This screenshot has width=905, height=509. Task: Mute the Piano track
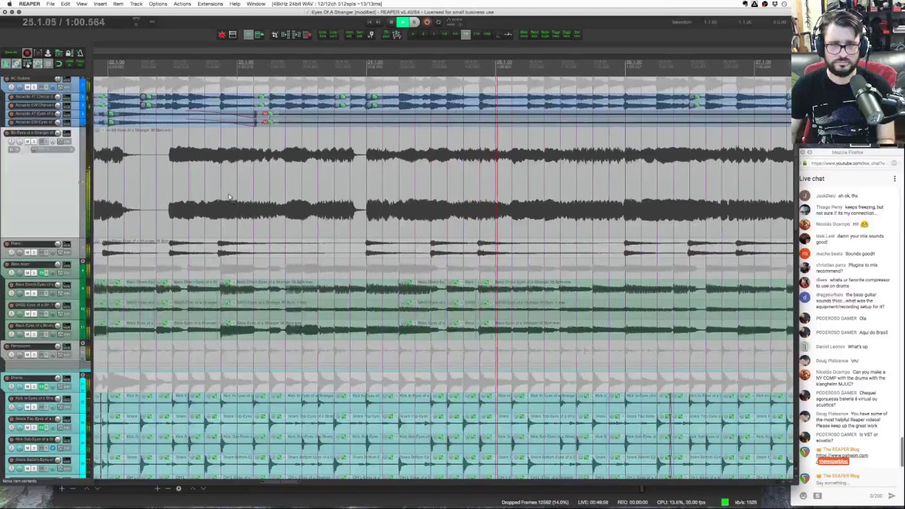tap(28, 252)
